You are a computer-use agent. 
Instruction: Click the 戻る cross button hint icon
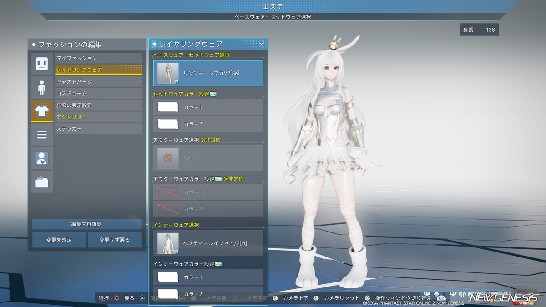(142, 298)
